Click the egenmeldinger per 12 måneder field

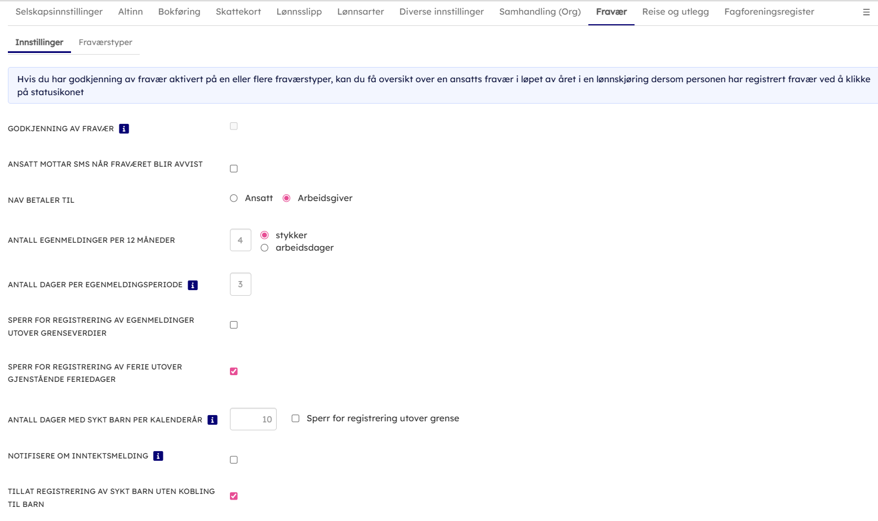[241, 240]
